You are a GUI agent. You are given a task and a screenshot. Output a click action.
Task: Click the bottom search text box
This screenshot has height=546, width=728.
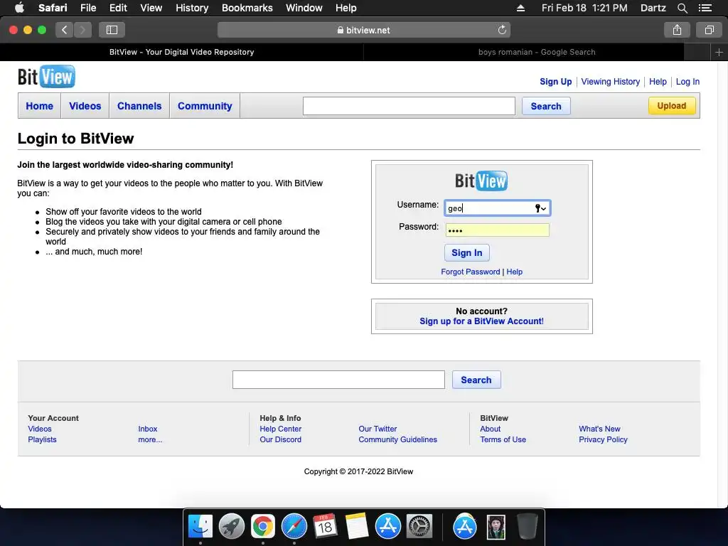[x=338, y=380]
